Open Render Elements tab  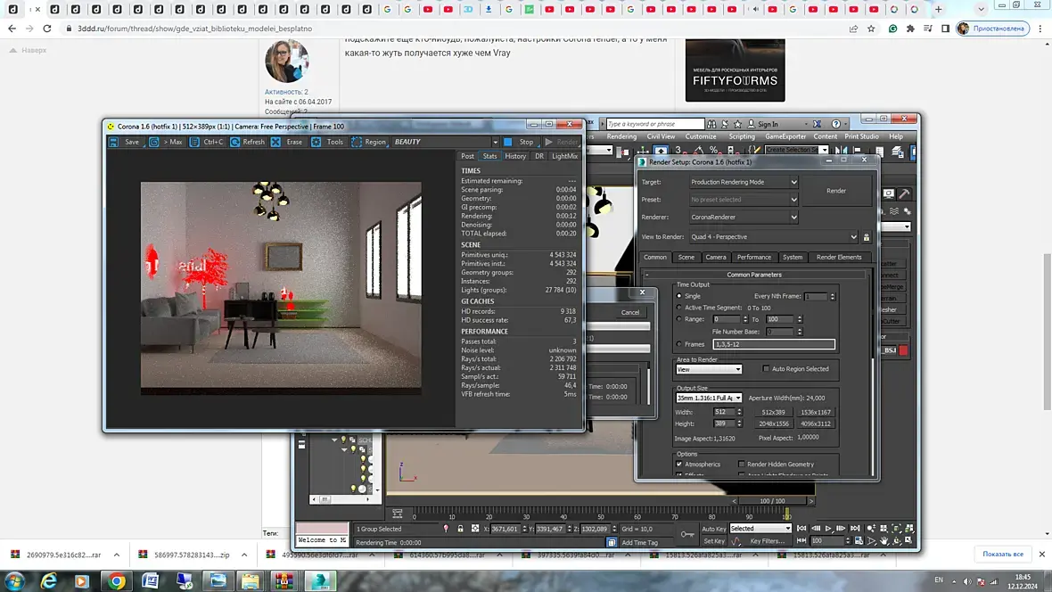[x=839, y=257]
